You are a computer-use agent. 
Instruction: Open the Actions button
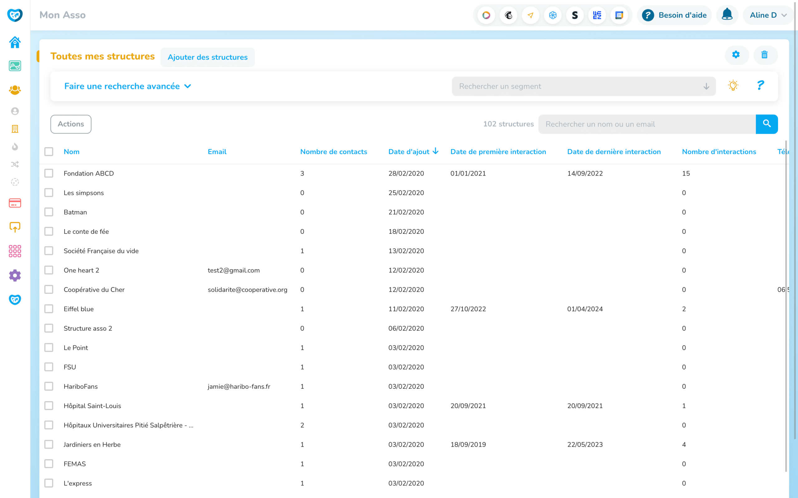coord(71,124)
